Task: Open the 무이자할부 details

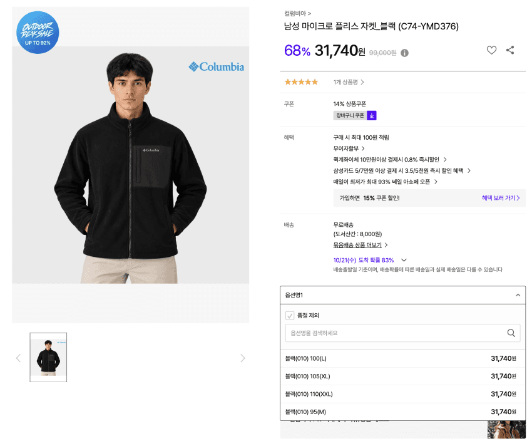Action: coord(349,148)
